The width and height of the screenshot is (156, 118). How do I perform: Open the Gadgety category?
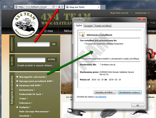24,107
